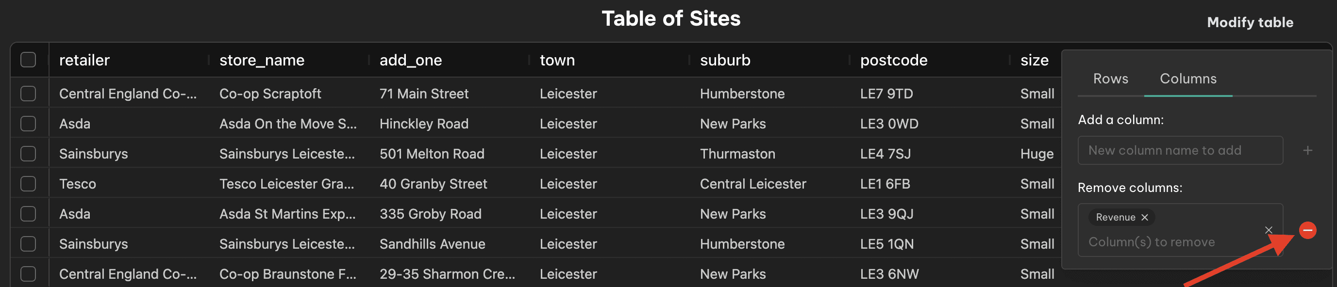The height and width of the screenshot is (287, 1337).
Task: Switch to the Rows tab
Action: click(1110, 79)
